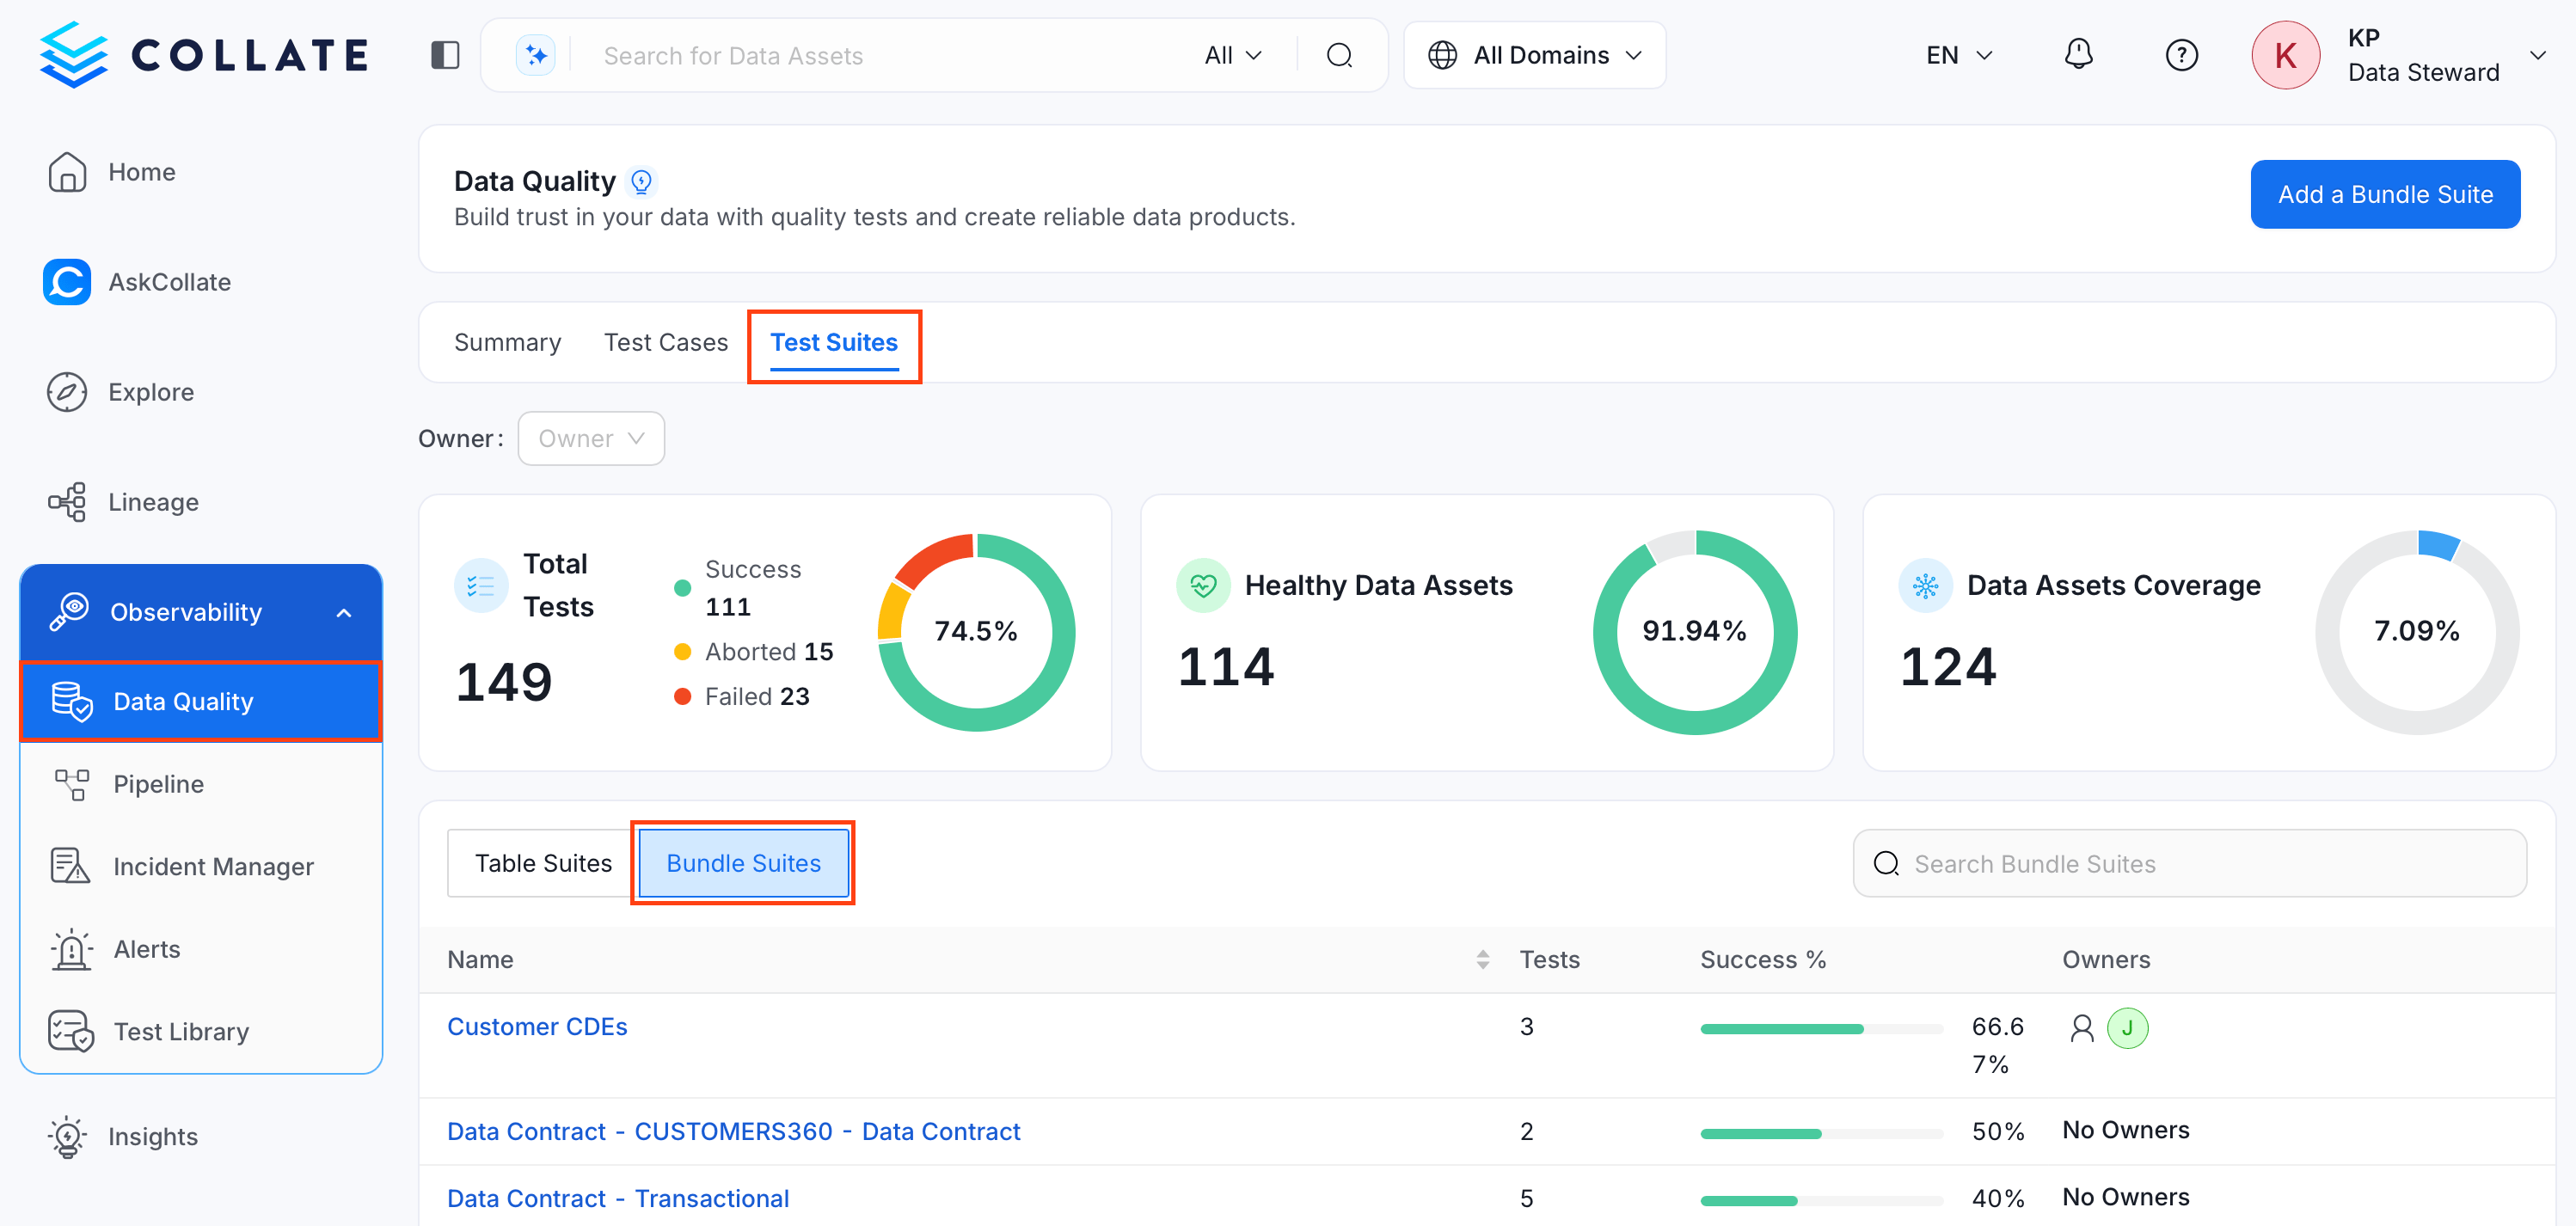Image resolution: width=2576 pixels, height=1226 pixels.
Task: Toggle the sidebar collapse icon
Action: (445, 55)
